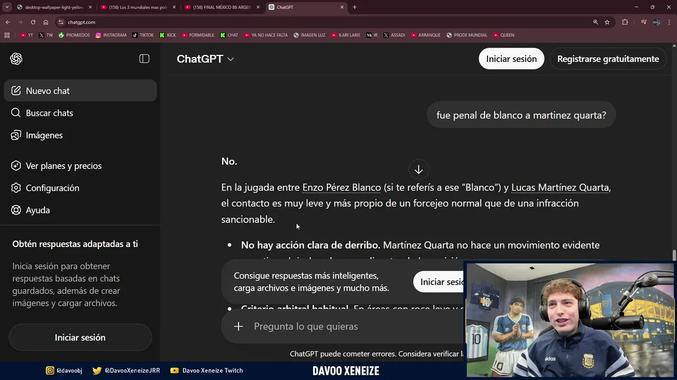The image size is (677, 380).
Task: Open Buscar chats
Action: (x=80, y=113)
